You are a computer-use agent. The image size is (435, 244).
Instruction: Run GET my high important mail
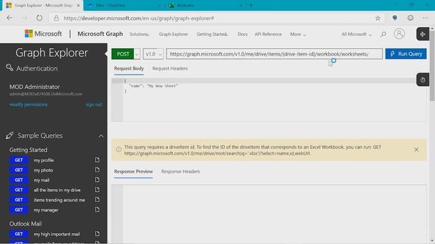[18, 234]
